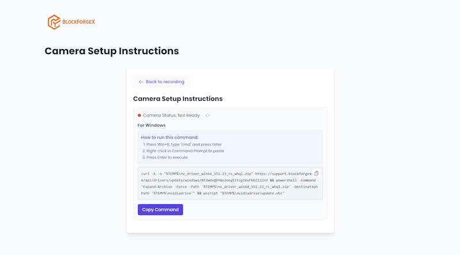
Task: Click the left arrow in Back to recording
Action: coord(141,82)
